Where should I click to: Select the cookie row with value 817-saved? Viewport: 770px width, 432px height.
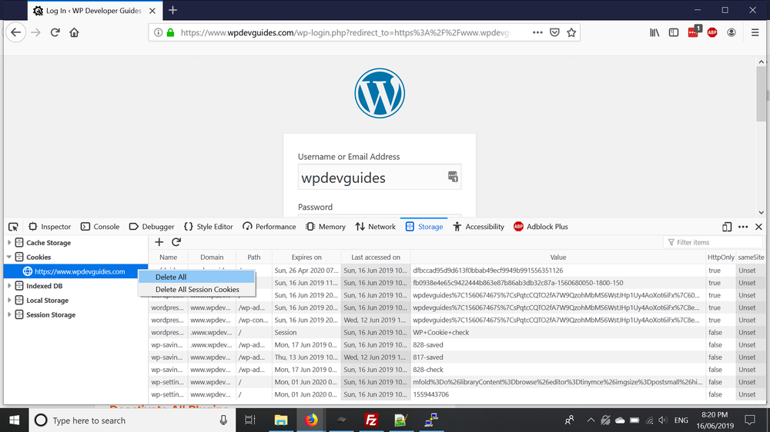pos(457,357)
